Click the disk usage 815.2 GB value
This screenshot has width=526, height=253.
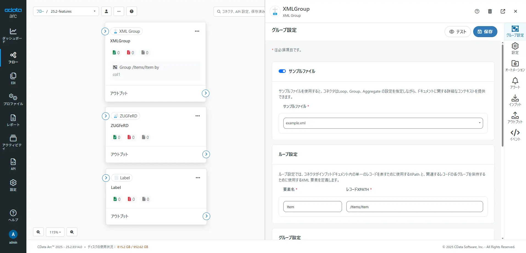click(x=124, y=247)
